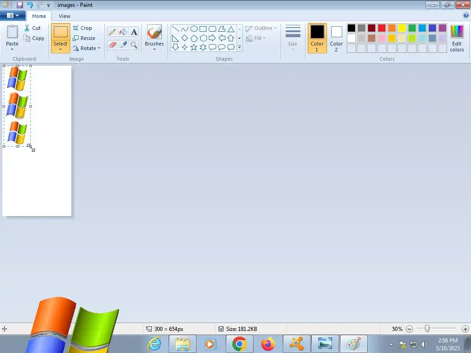Viewport: 471px width, 353px height.
Task: Open the Customize Quick Access Toolbar arrow
Action: (x=48, y=5)
